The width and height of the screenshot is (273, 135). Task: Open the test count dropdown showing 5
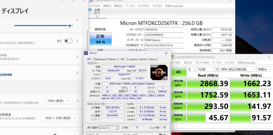coord(191,69)
